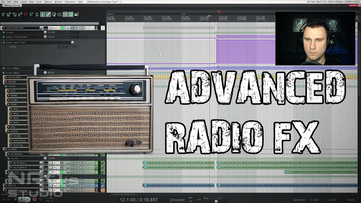Click the metronome toolbar icon
The width and height of the screenshot is (361, 203).
tap(37, 14)
